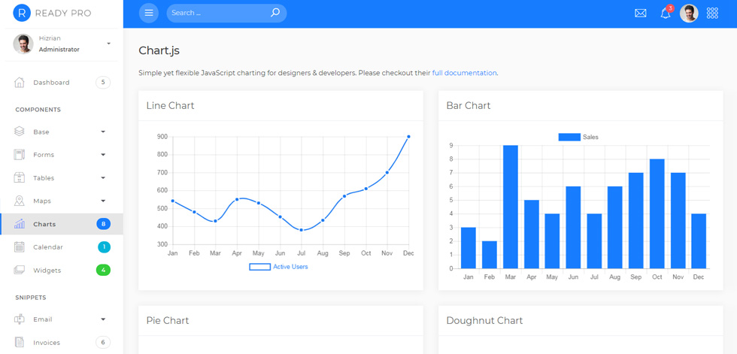Click the SNIPPETS section label

(x=31, y=298)
